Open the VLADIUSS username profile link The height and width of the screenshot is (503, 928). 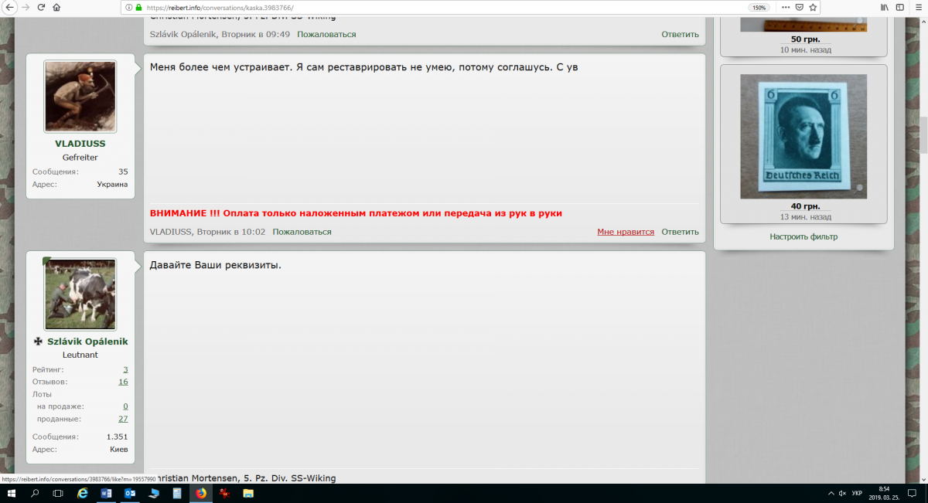(x=80, y=144)
